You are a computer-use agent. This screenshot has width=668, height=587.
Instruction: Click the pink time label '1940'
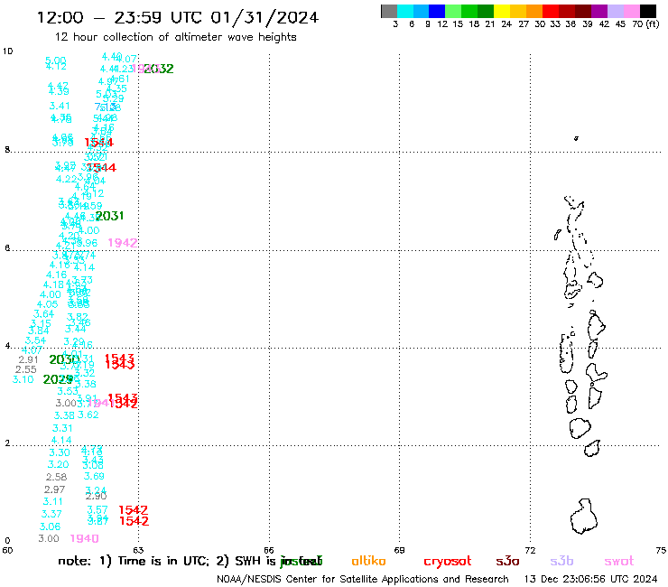[x=84, y=539]
